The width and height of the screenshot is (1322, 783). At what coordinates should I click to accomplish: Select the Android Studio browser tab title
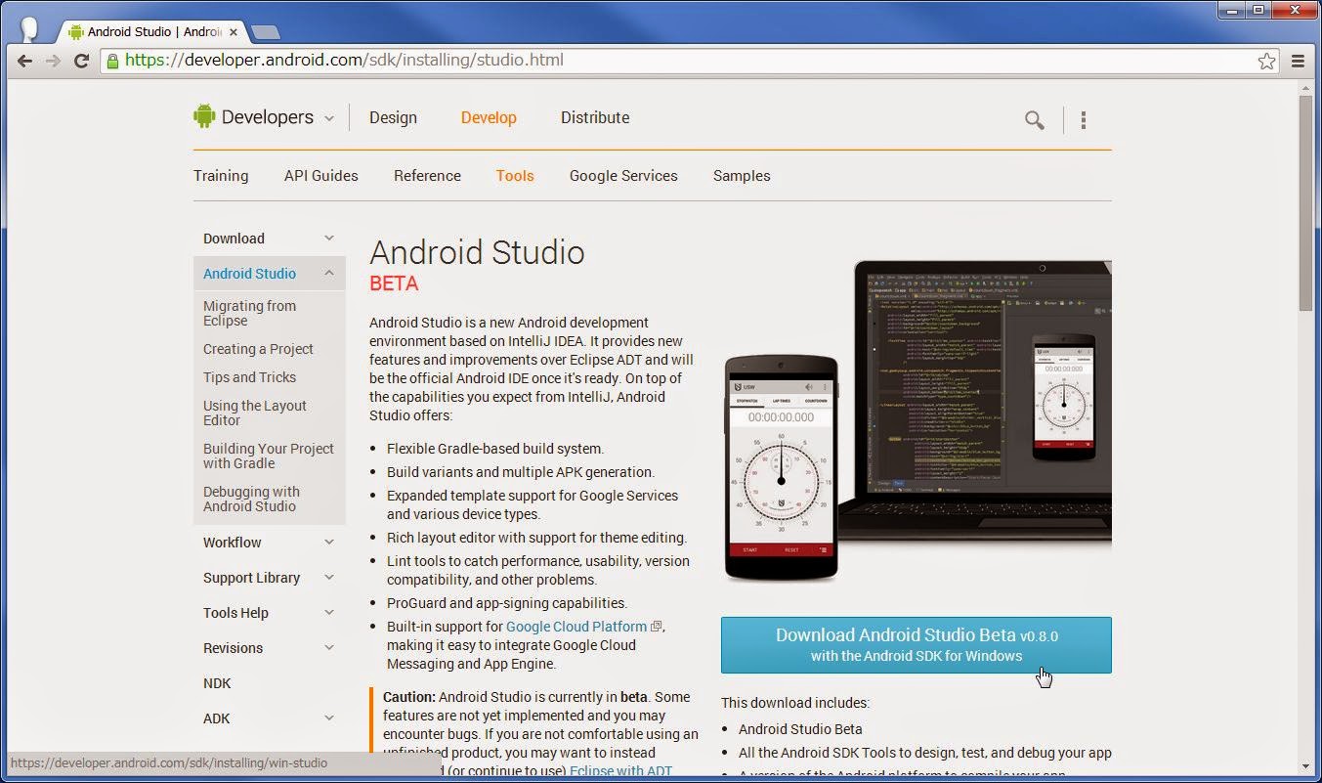pos(154,31)
